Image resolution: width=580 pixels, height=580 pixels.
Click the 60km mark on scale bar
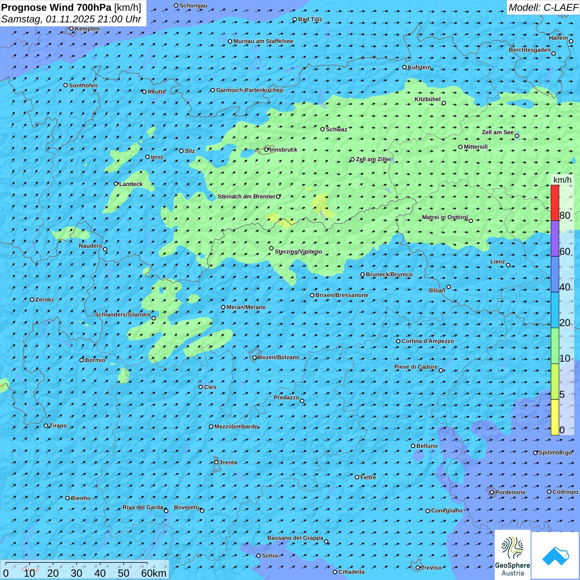pos(153,573)
